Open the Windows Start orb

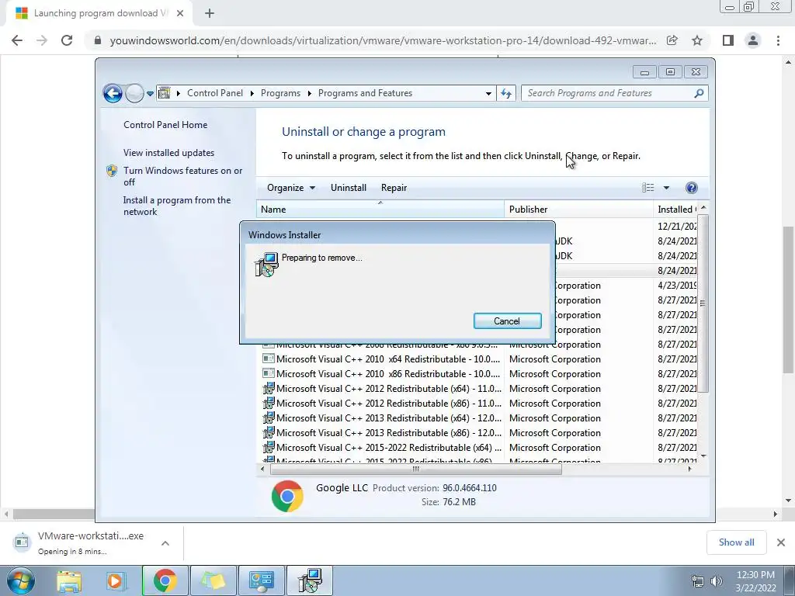pos(21,580)
